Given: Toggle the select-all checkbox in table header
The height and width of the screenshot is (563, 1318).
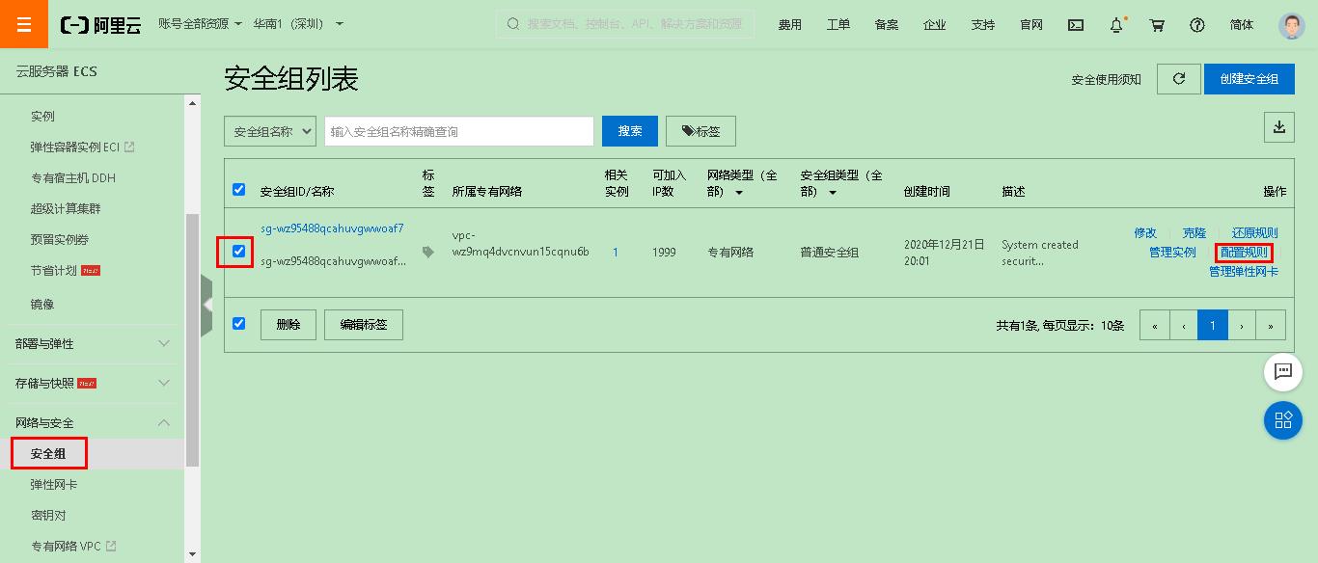Looking at the screenshot, I should point(239,190).
